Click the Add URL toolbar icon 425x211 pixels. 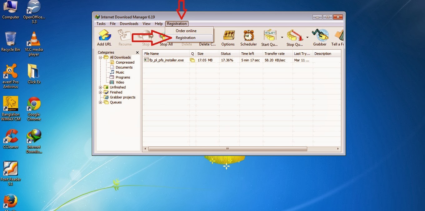(104, 38)
